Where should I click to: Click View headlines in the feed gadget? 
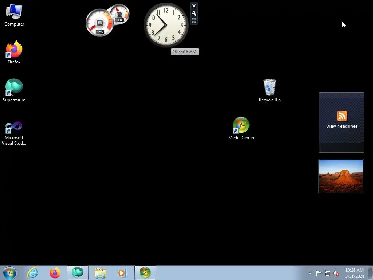coord(342,126)
